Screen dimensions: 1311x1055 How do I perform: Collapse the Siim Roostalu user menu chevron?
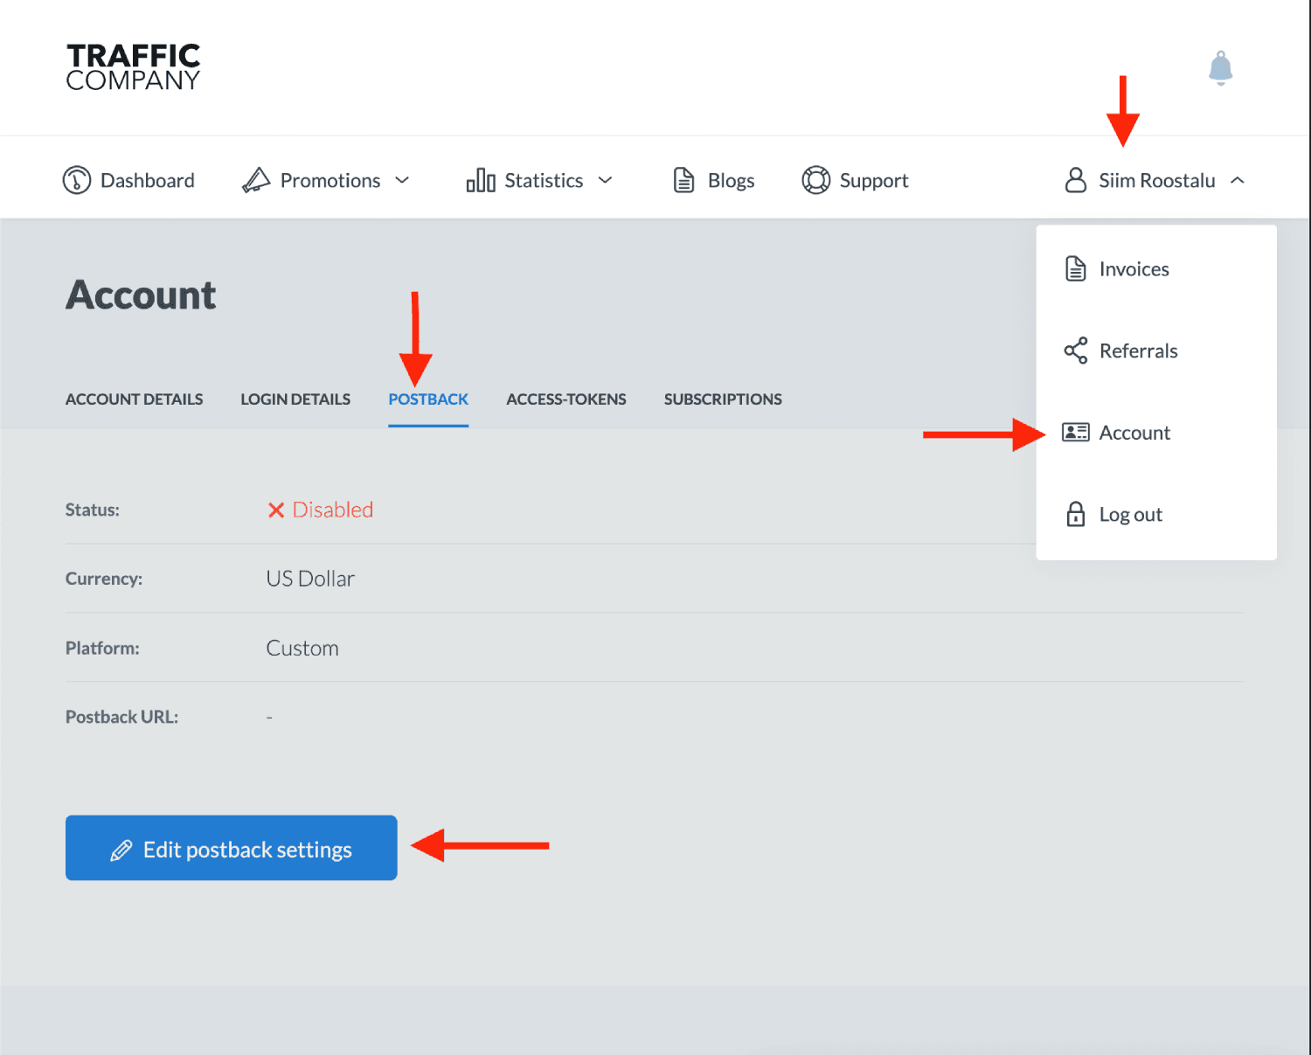[x=1238, y=180]
